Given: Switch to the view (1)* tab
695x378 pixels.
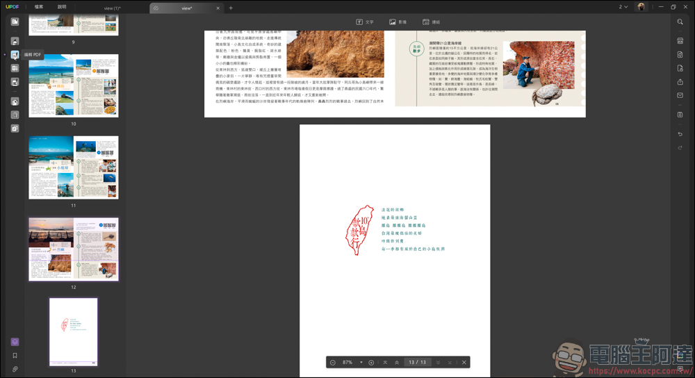Looking at the screenshot, I should tap(111, 8).
